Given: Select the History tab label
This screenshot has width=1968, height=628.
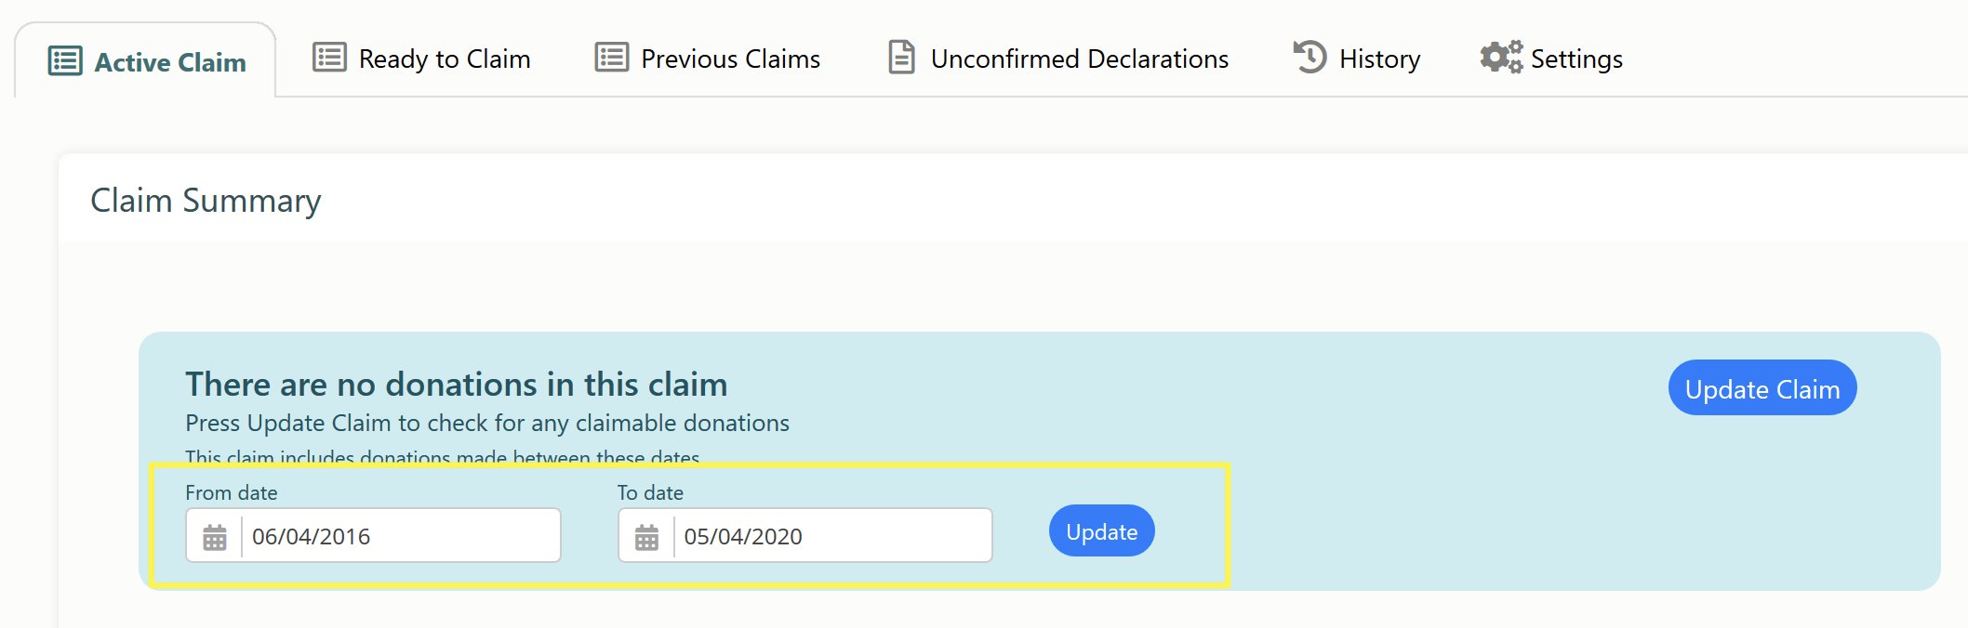Looking at the screenshot, I should [x=1379, y=59].
